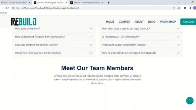Viewport: 196px width, 110px height.
Task: Restore down the browser window
Action: point(192,2)
